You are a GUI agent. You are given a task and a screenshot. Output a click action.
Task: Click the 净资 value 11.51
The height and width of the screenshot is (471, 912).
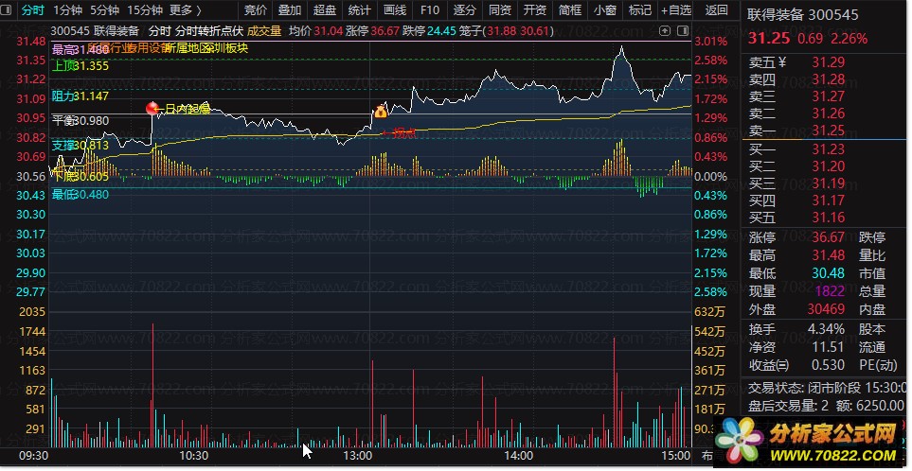[x=829, y=347]
